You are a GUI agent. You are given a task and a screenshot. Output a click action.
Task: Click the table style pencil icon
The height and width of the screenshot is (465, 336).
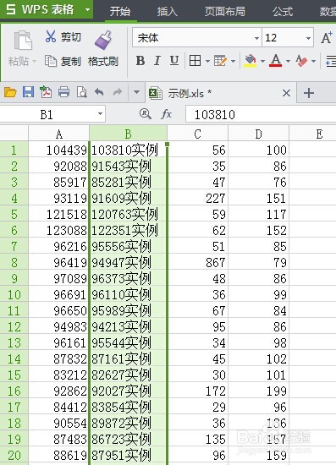[220, 61]
